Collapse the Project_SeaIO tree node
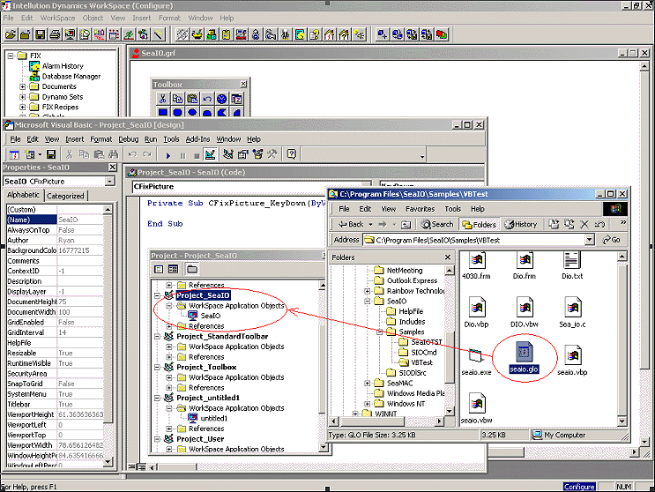 click(157, 295)
